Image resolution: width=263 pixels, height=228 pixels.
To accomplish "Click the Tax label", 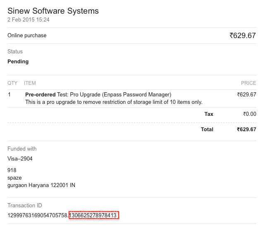I will pyautogui.click(x=209, y=114).
